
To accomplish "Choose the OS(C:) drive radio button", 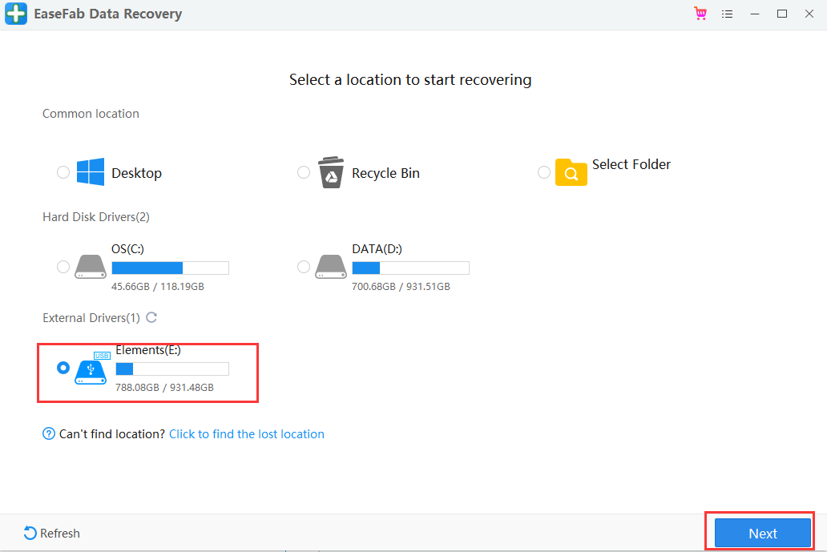I will click(63, 267).
